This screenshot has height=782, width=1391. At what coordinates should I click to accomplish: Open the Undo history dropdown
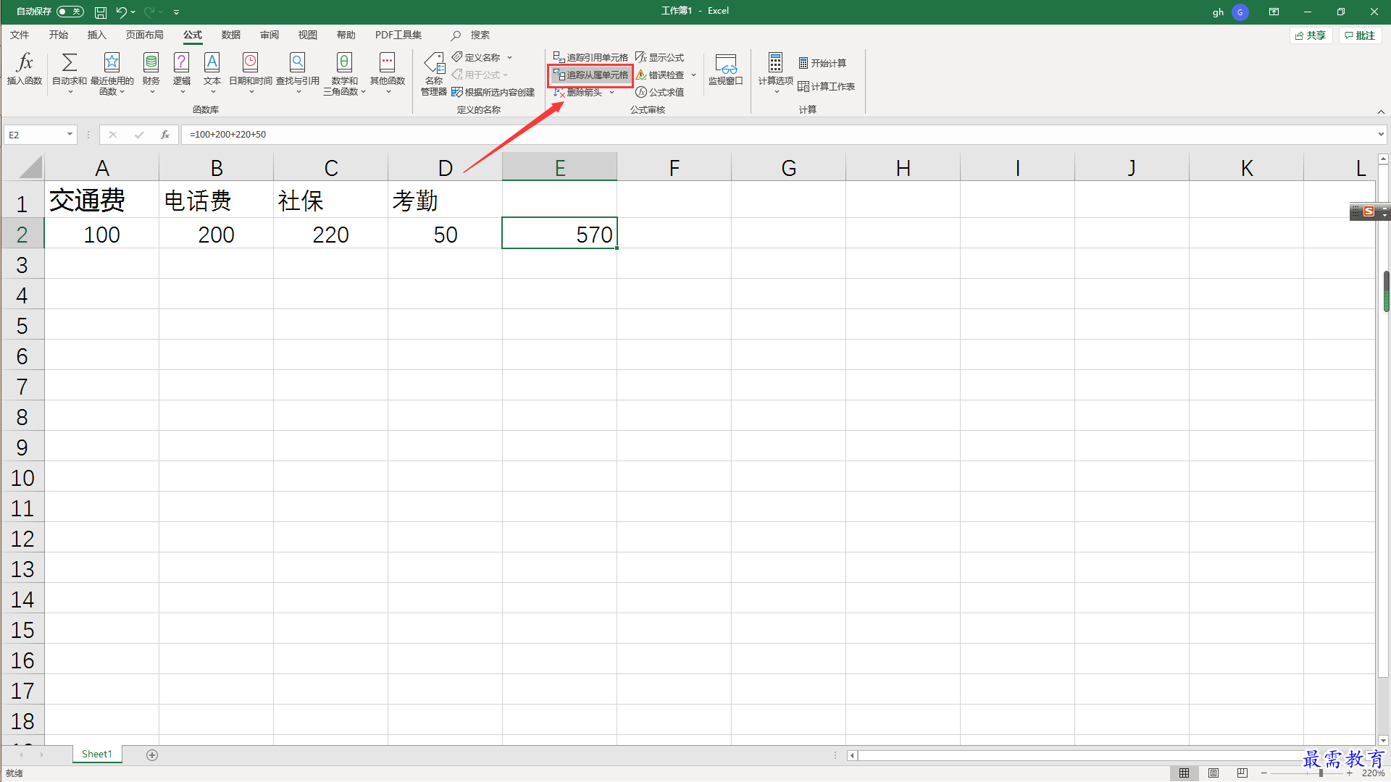[x=133, y=12]
